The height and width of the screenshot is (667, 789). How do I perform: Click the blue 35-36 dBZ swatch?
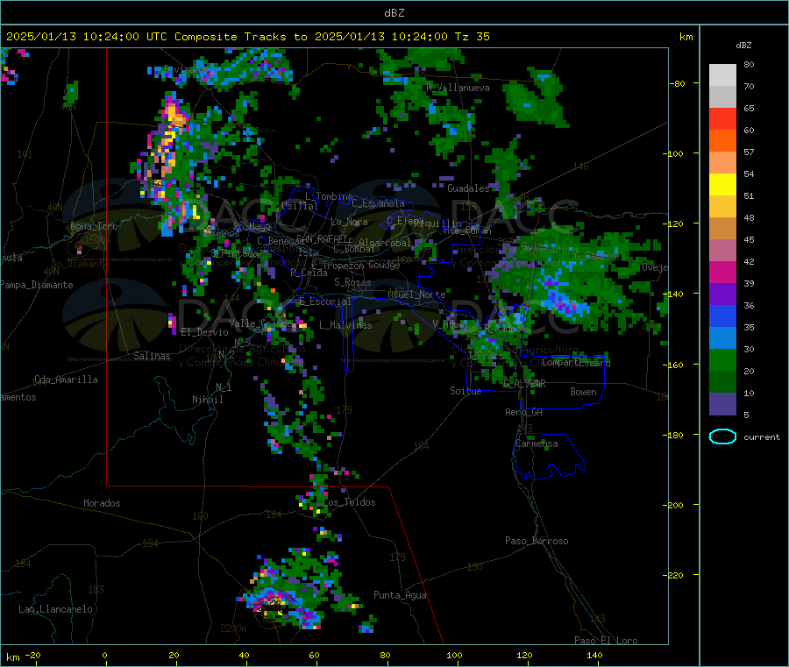pos(722,316)
